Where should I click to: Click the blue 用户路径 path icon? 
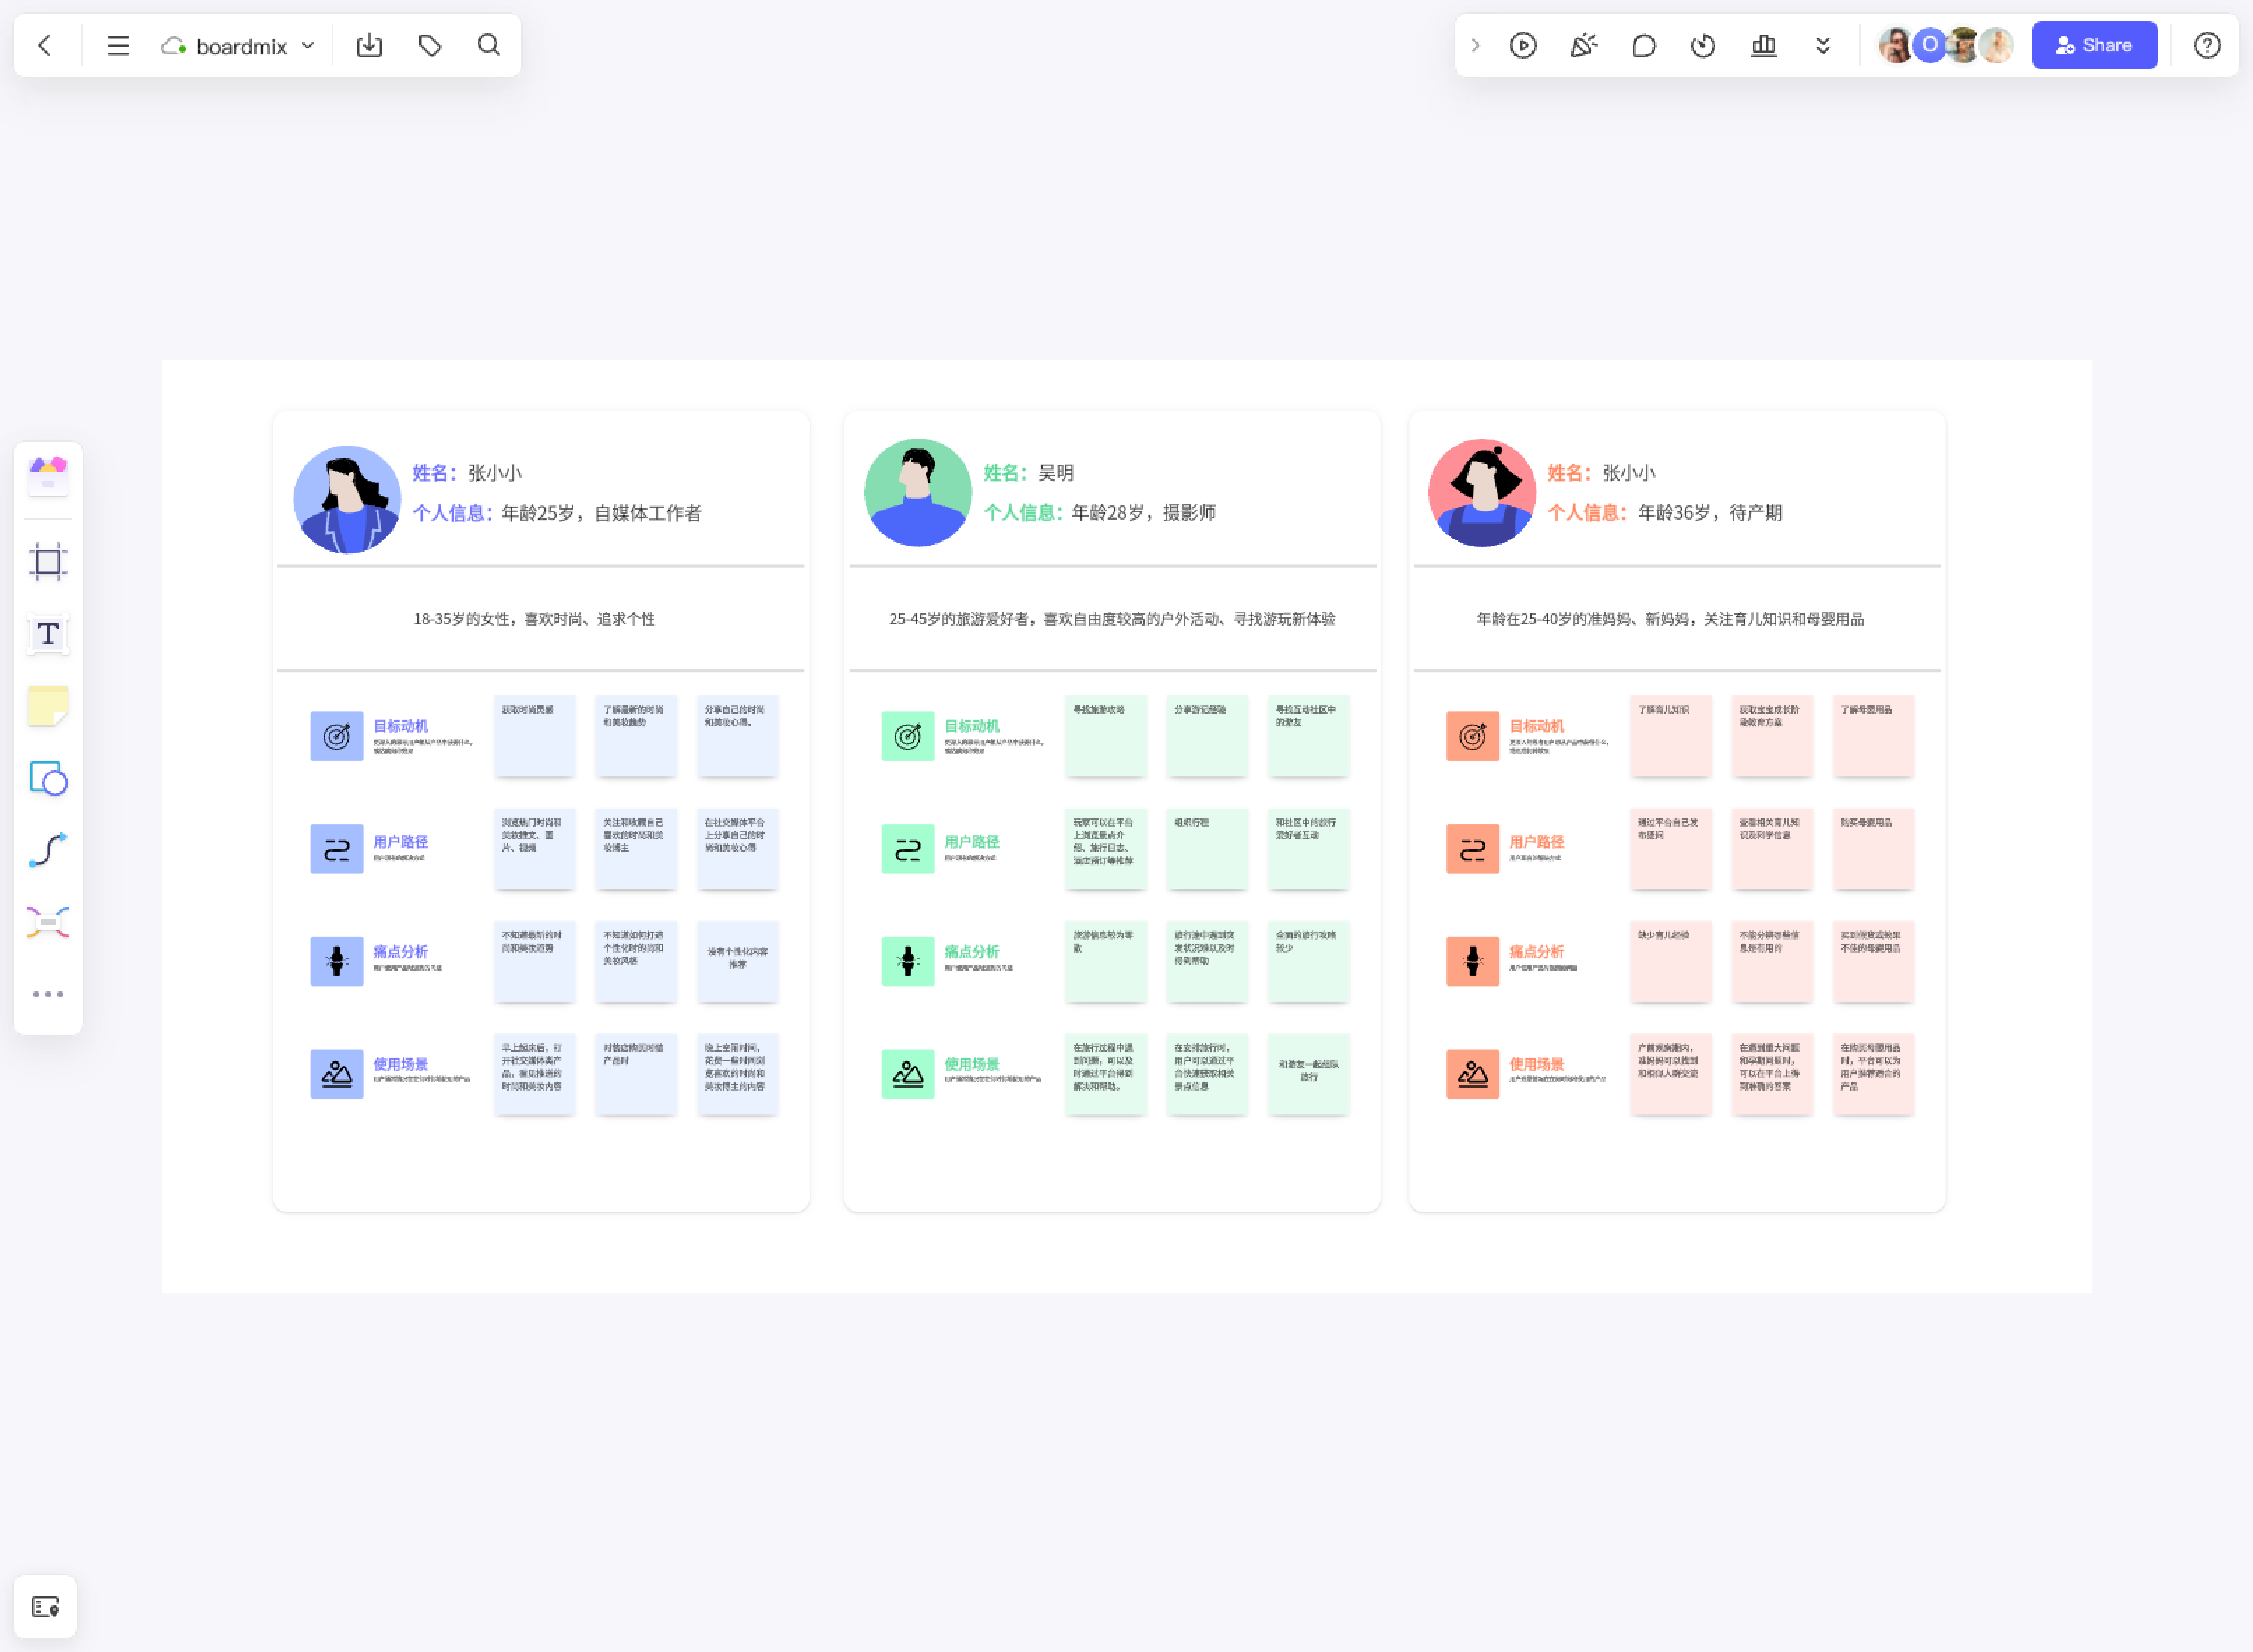tap(337, 849)
